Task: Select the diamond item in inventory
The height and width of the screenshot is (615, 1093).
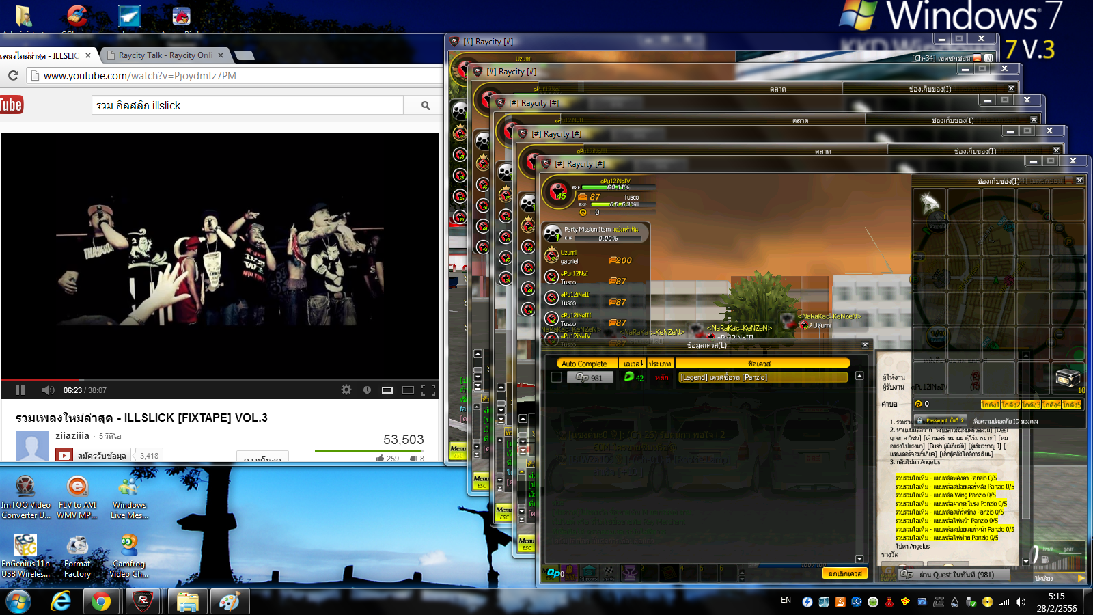Action: click(930, 204)
